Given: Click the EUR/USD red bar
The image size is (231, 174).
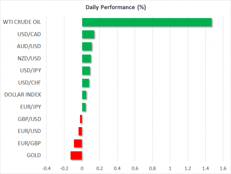Looking at the screenshot, I should coord(80,131).
